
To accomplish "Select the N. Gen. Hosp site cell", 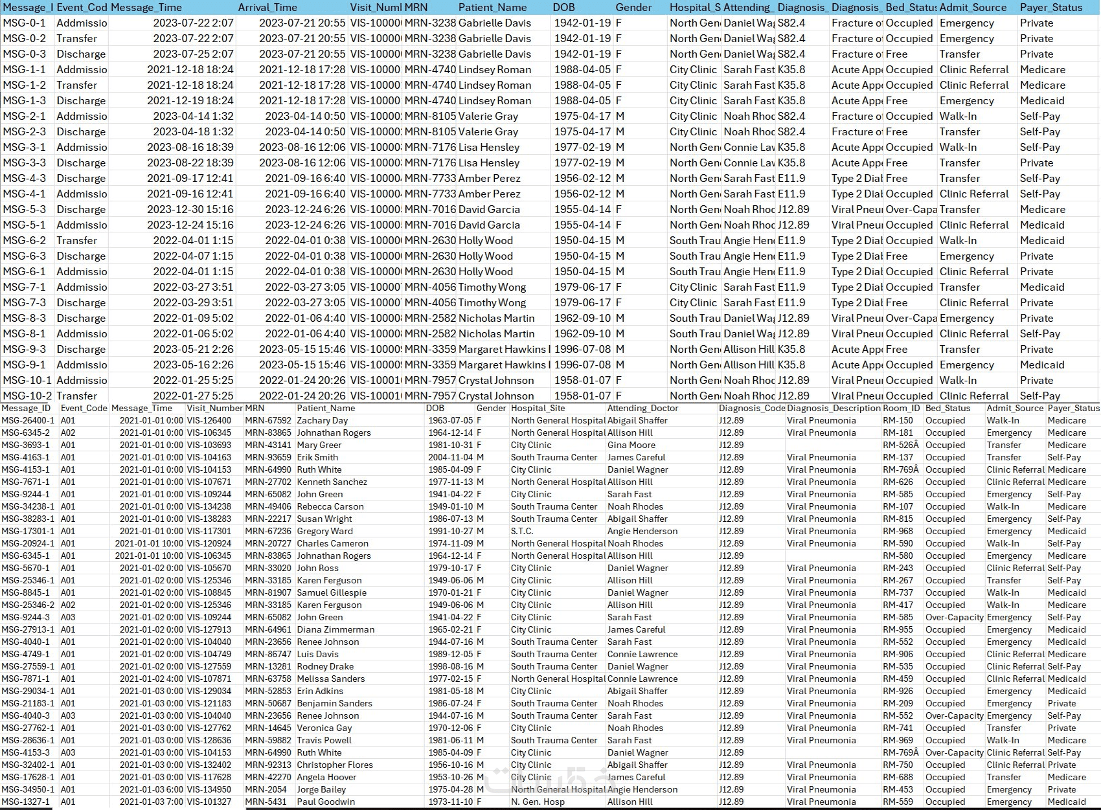I will 538,802.
